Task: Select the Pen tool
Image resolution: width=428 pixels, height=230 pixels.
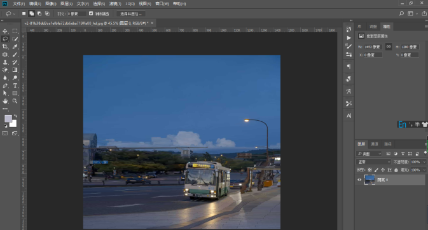Action: tap(5, 86)
